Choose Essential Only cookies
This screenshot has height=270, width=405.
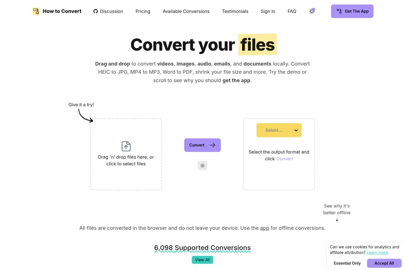click(x=347, y=263)
